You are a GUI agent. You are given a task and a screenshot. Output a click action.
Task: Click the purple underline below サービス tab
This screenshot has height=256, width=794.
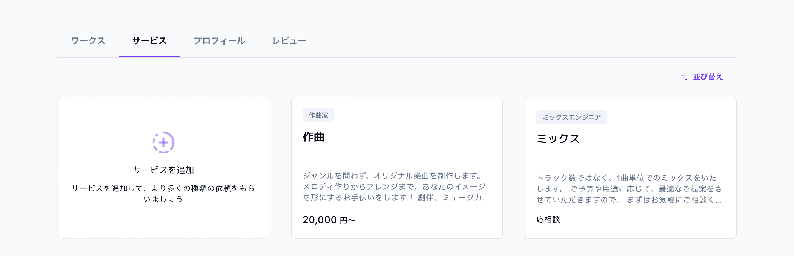(x=149, y=56)
